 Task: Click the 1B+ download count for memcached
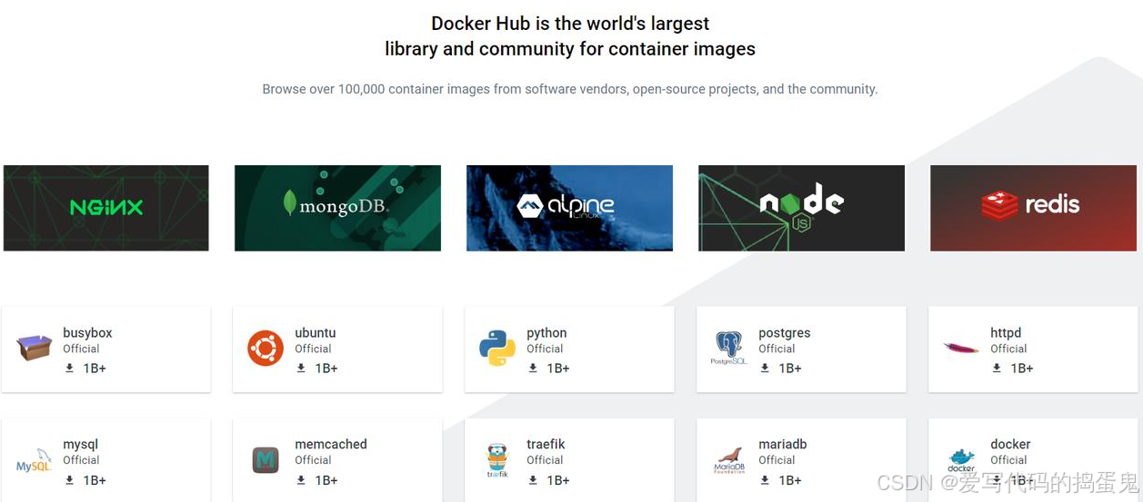coord(326,480)
